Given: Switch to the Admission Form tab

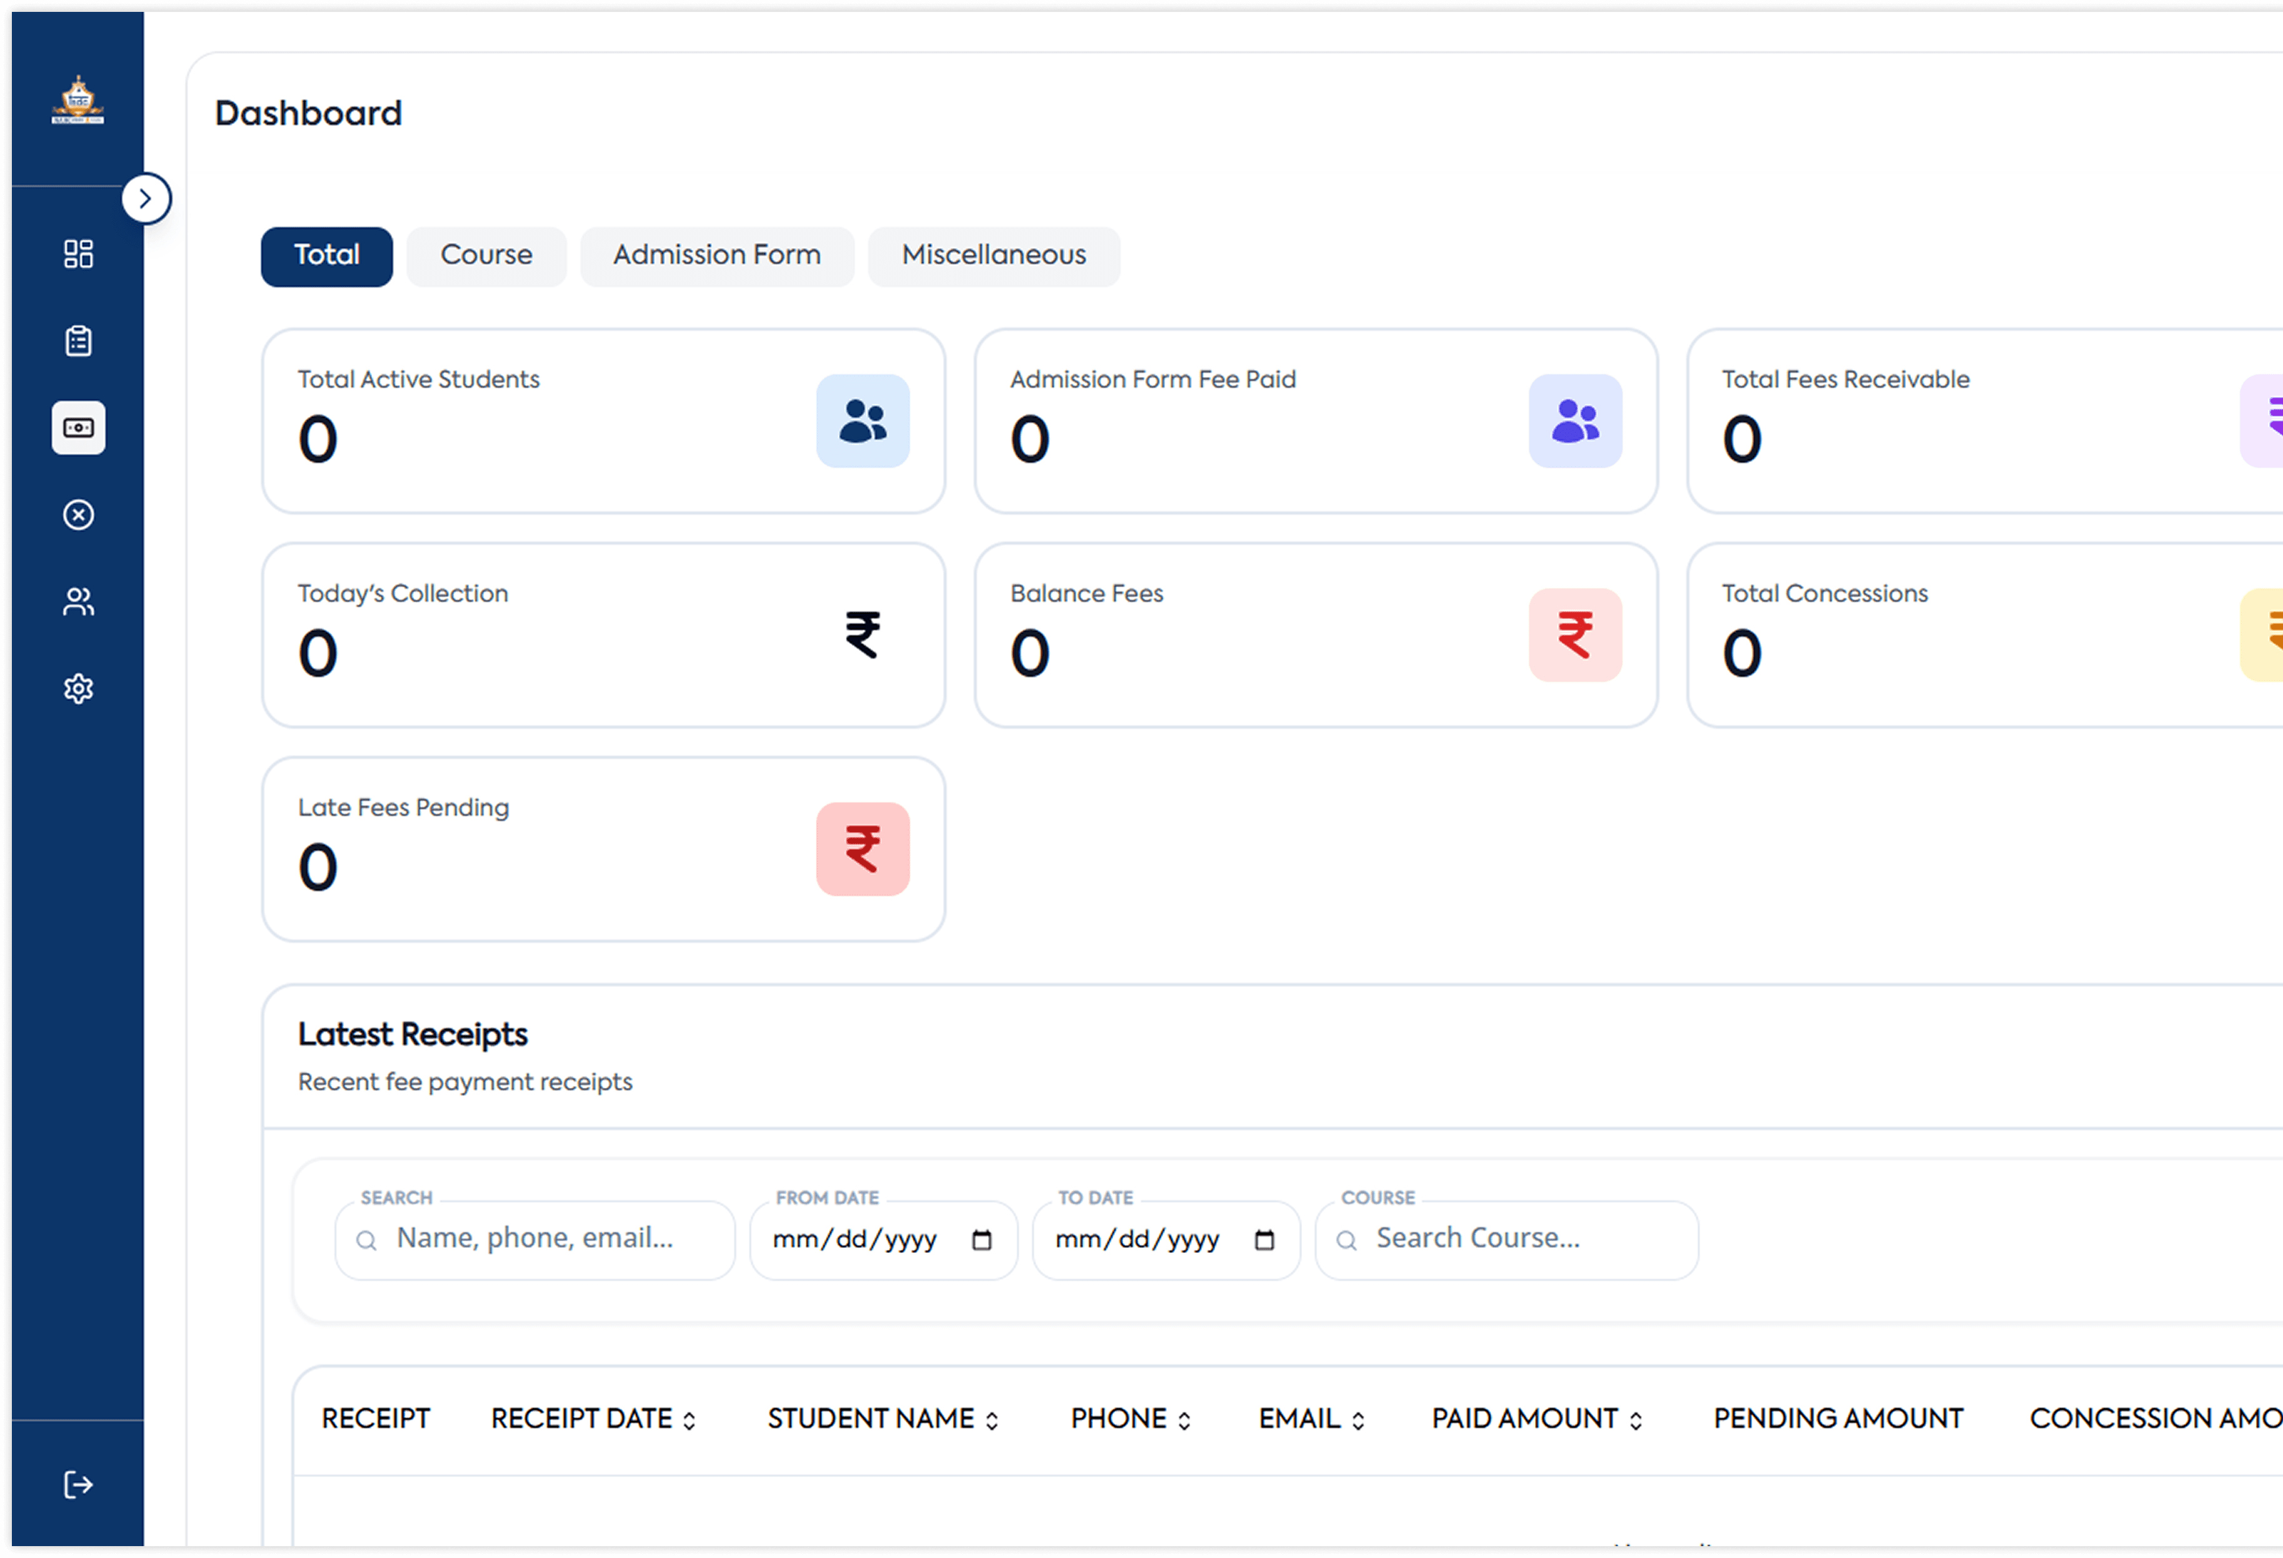Looking at the screenshot, I should tap(717, 256).
